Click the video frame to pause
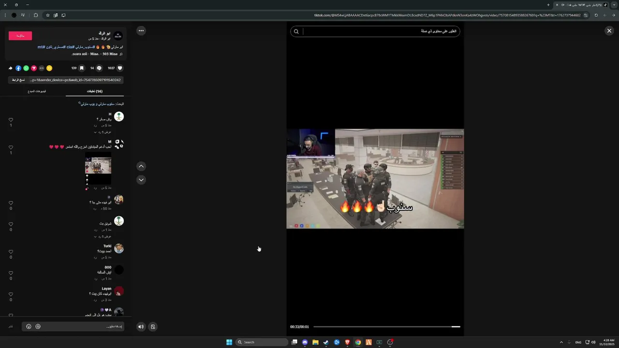The image size is (619, 348). tap(375, 178)
